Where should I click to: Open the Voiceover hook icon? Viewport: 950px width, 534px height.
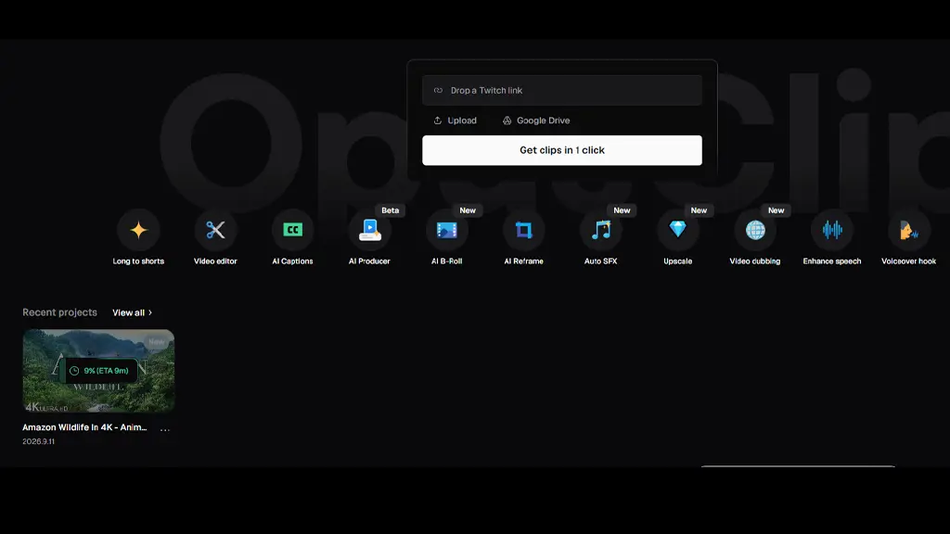click(x=909, y=230)
